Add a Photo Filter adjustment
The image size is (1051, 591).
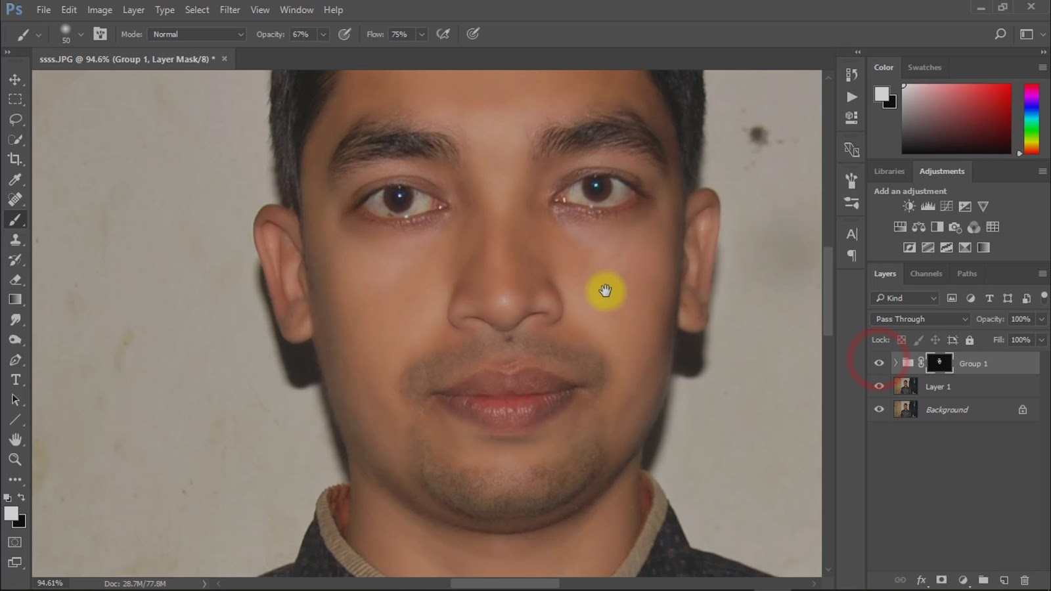tap(955, 227)
